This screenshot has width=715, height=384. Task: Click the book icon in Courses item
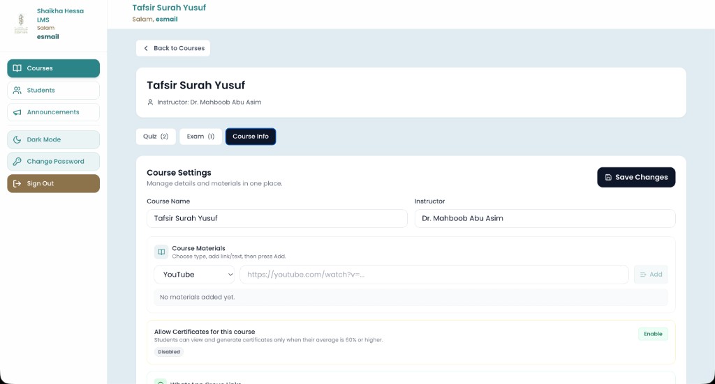point(17,68)
